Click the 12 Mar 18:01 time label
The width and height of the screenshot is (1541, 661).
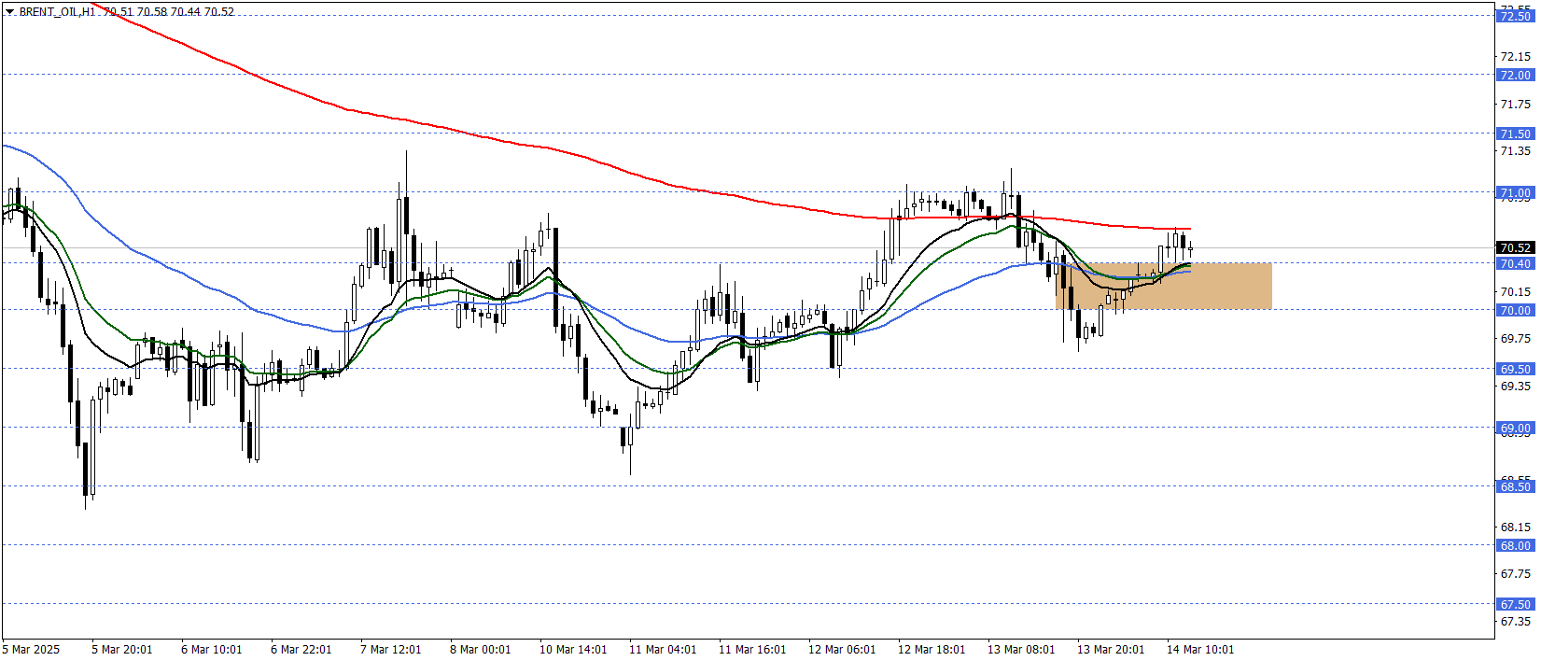[932, 650]
